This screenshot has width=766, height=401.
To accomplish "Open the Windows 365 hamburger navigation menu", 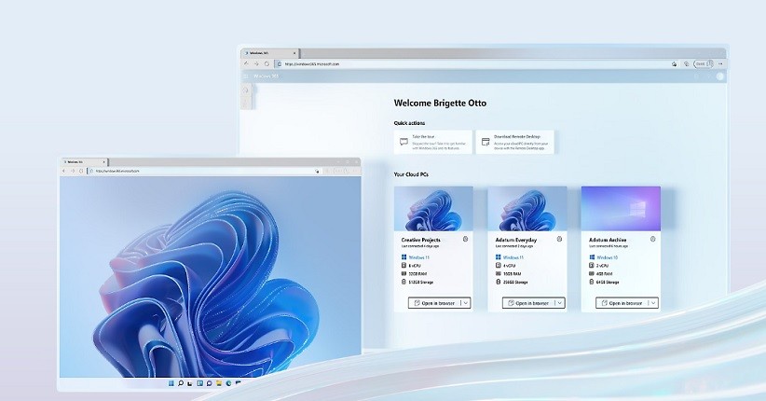I will [x=246, y=76].
